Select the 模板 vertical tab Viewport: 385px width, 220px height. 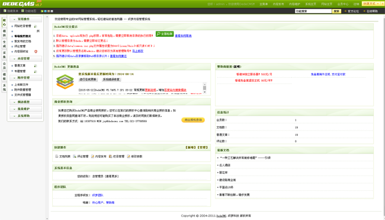pyautogui.click(x=4, y=76)
